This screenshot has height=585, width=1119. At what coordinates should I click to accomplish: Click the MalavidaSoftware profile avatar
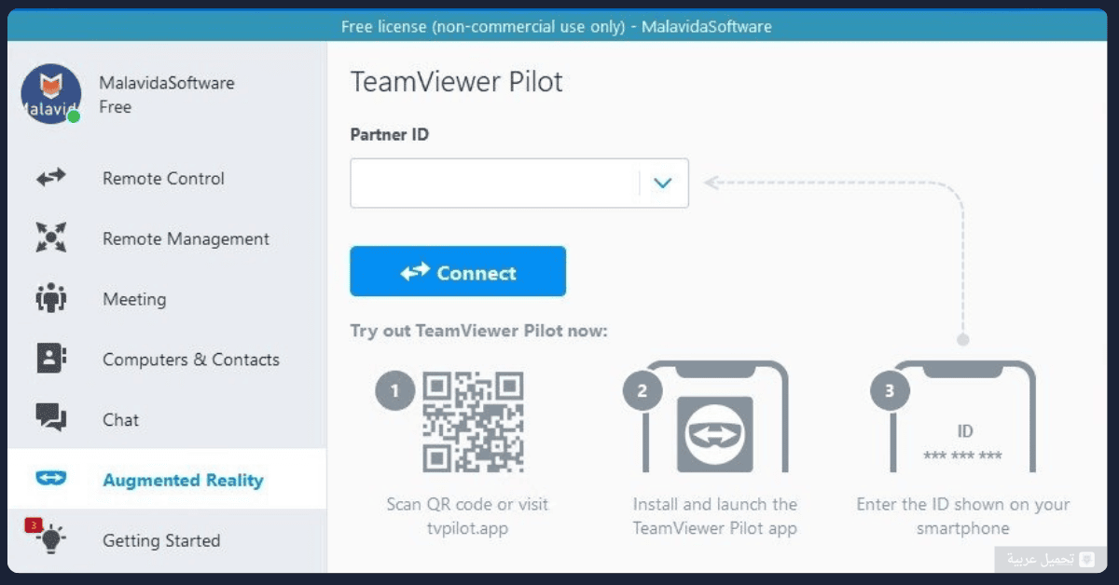(50, 94)
